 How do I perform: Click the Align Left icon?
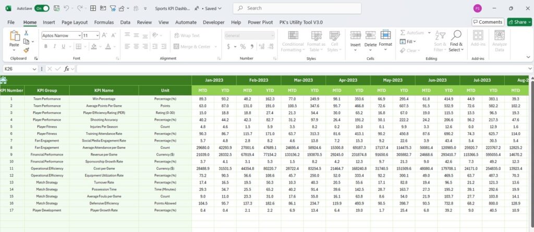127,46
